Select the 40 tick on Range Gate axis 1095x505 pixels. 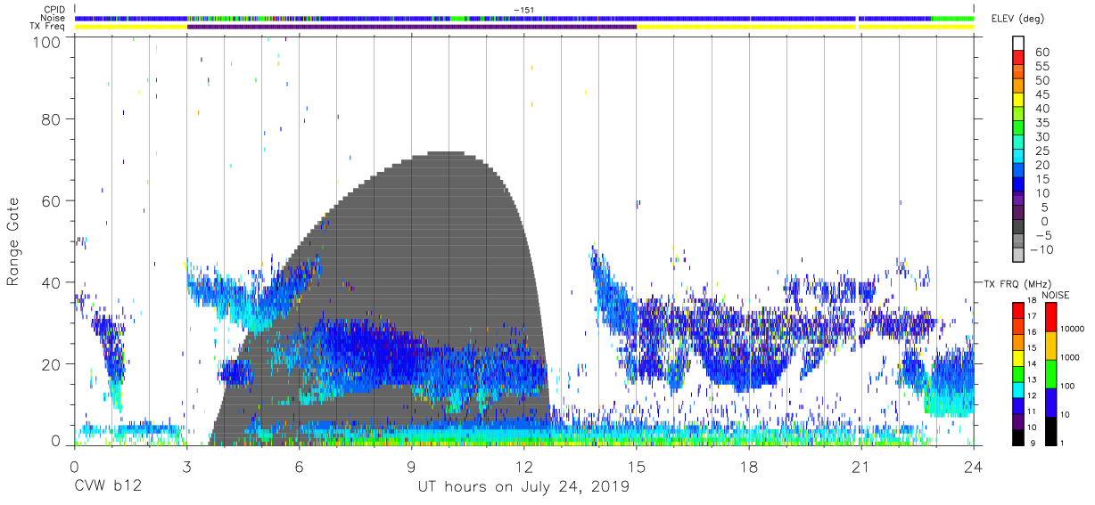pos(52,282)
